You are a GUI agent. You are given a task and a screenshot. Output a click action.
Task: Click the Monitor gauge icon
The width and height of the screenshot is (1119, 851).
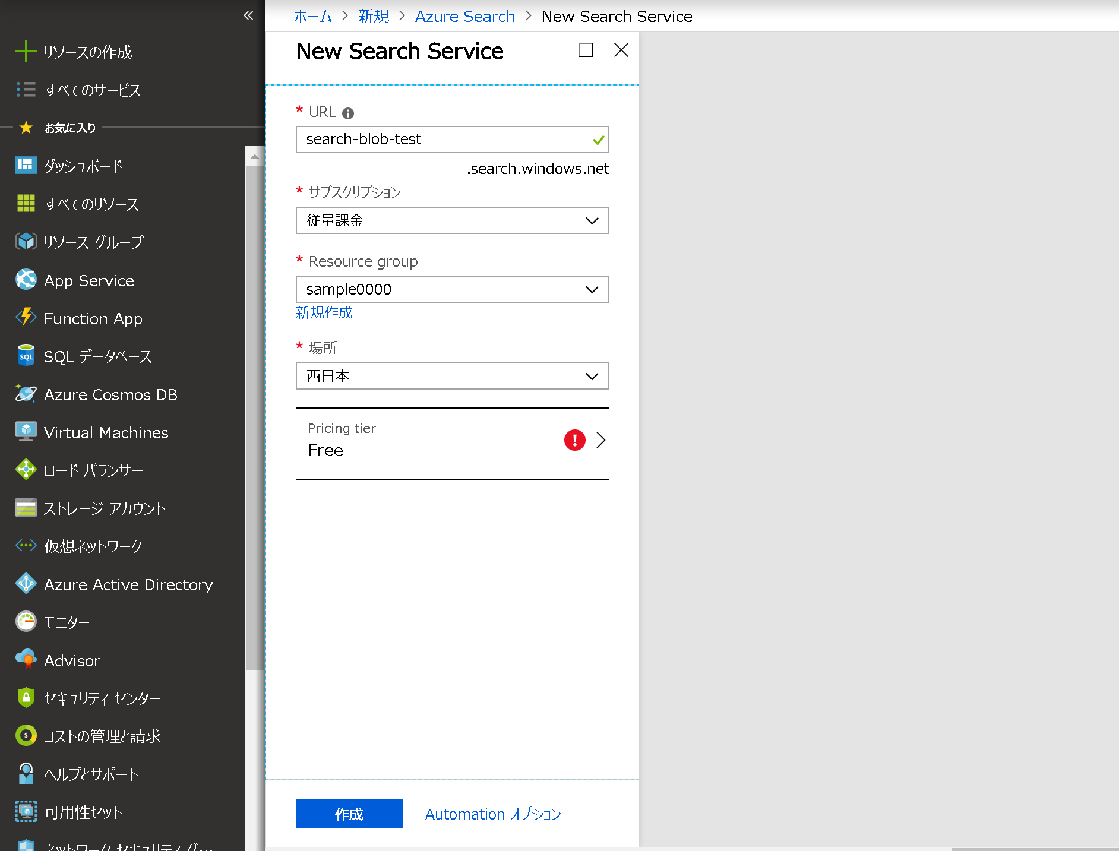(x=26, y=622)
